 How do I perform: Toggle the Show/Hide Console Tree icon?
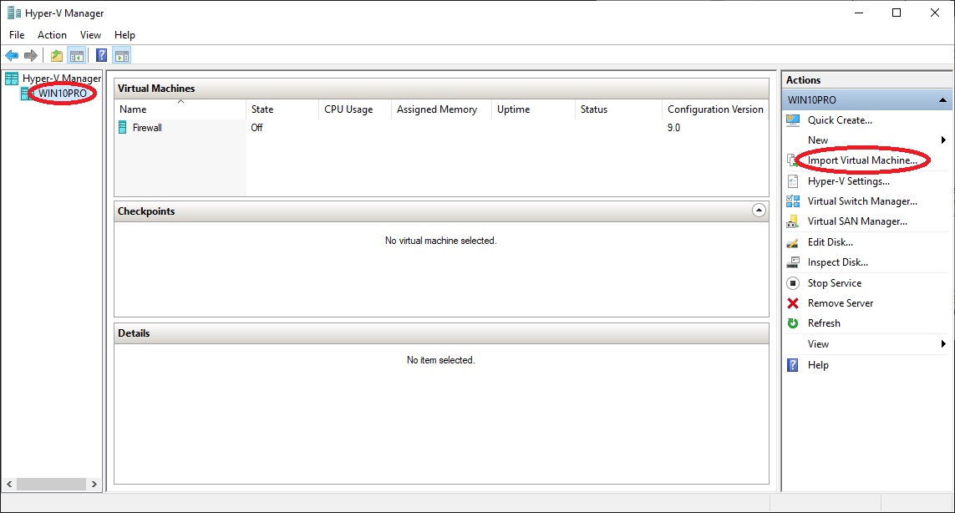[x=77, y=56]
